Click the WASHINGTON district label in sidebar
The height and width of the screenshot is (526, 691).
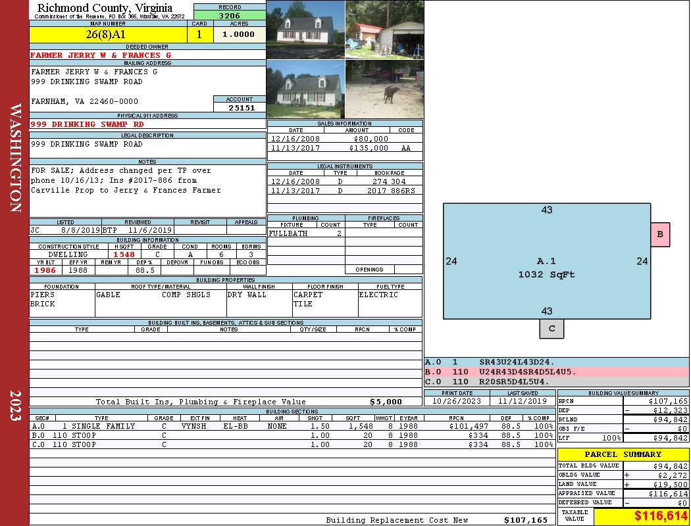click(x=15, y=158)
